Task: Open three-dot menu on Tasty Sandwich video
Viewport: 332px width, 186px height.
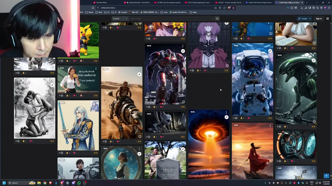Action: click(x=96, y=68)
